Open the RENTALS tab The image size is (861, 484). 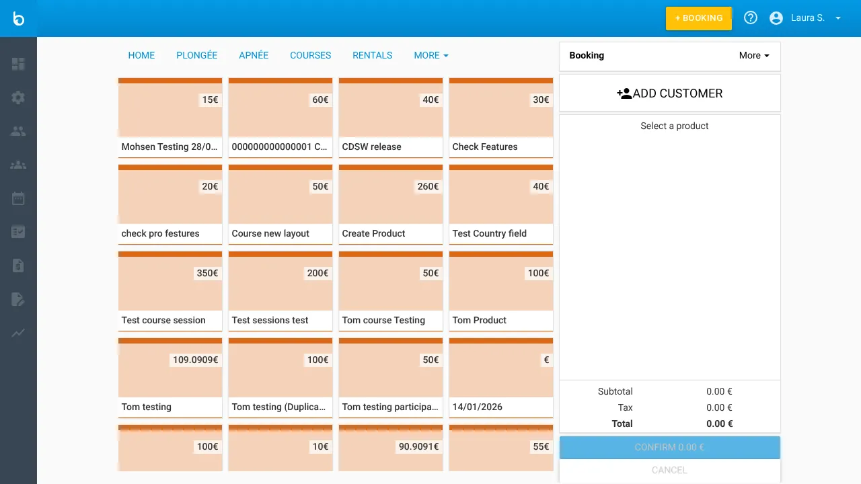tap(372, 55)
